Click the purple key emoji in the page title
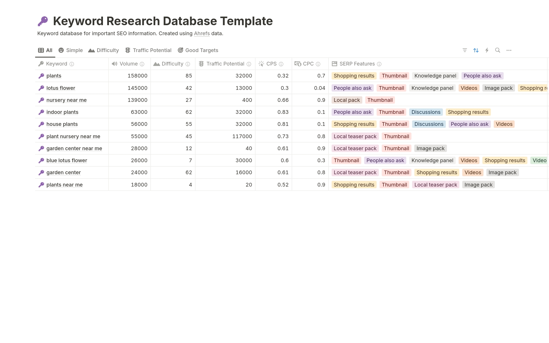Image resolution: width=549 pixels, height=343 pixels. tap(43, 21)
